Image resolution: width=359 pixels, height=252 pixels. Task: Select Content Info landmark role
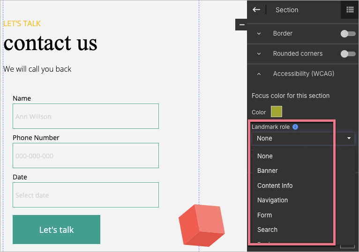click(275, 185)
